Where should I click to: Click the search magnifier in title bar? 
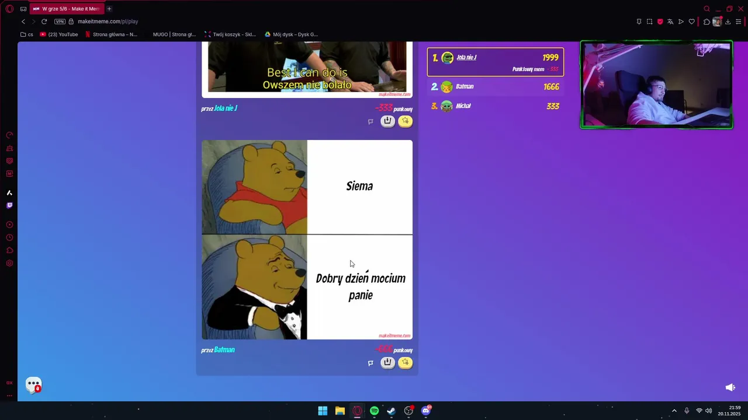click(x=707, y=9)
